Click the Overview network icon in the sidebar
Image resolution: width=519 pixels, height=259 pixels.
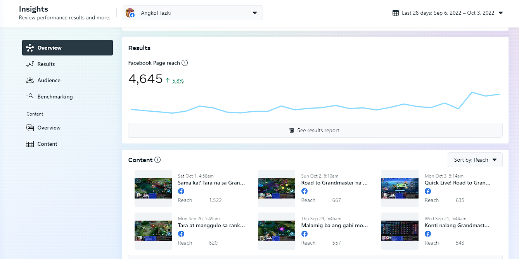[30, 48]
